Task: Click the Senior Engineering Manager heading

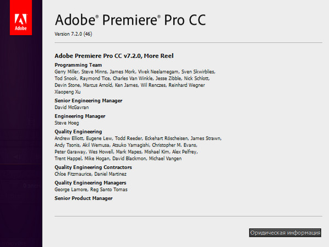Action: pos(88,100)
